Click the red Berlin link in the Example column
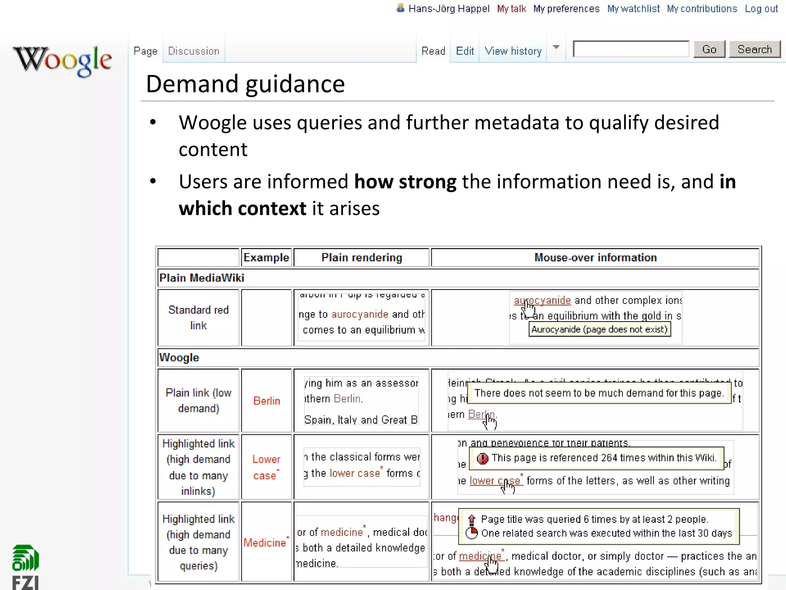Screen dimensions: 786x590 coord(267,401)
